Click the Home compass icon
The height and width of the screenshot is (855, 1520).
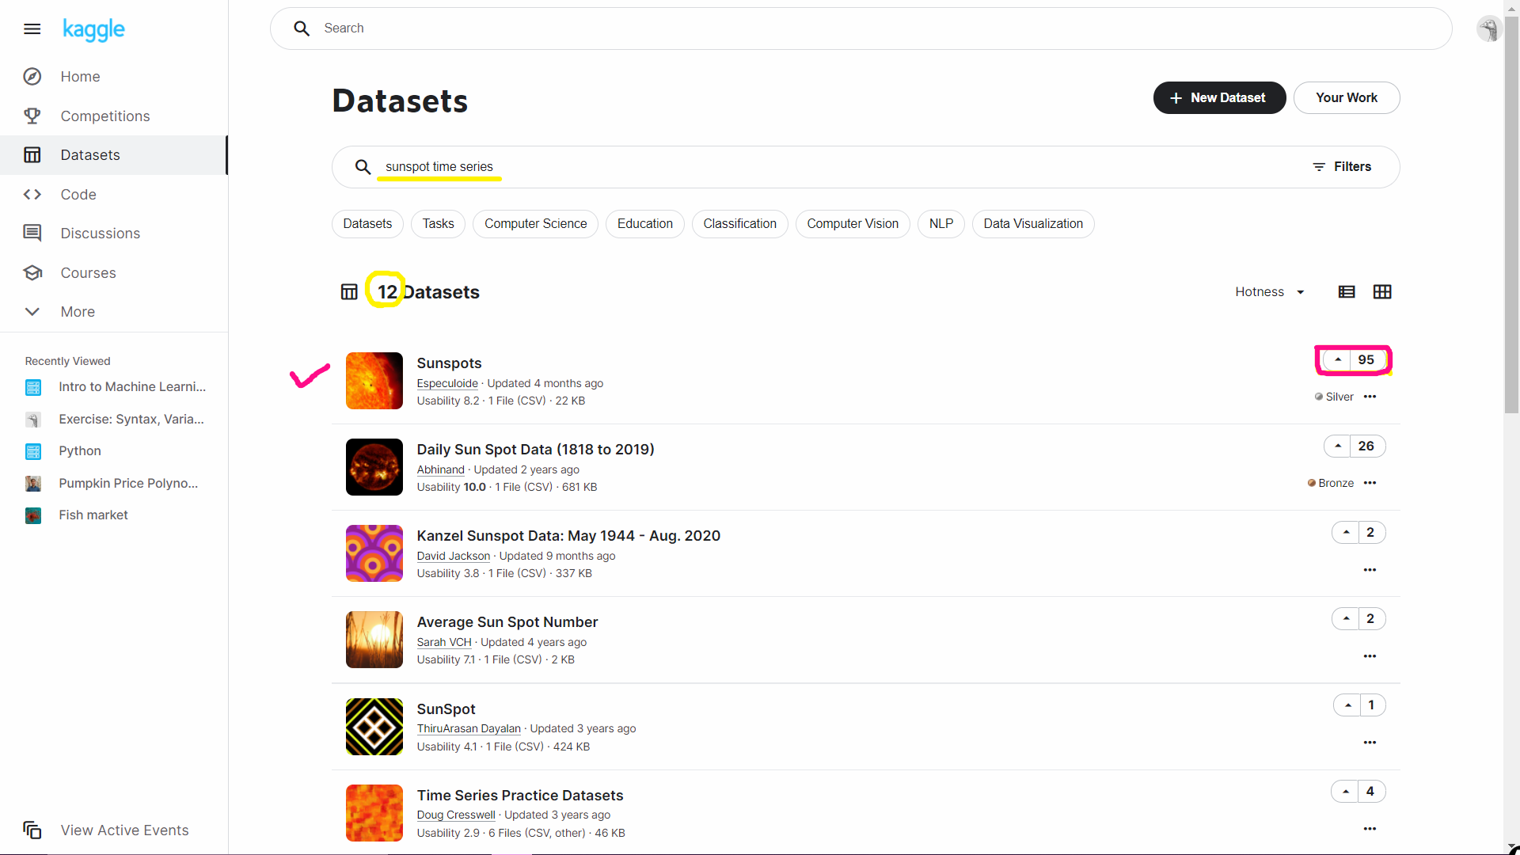[32, 77]
